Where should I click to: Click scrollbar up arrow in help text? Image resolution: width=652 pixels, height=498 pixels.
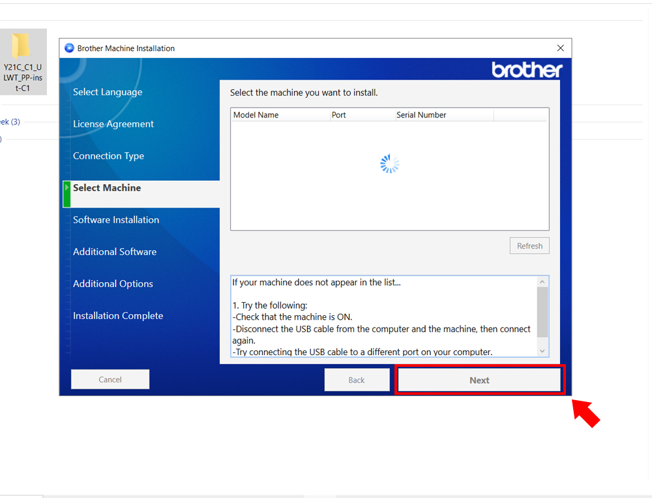pyautogui.click(x=542, y=282)
